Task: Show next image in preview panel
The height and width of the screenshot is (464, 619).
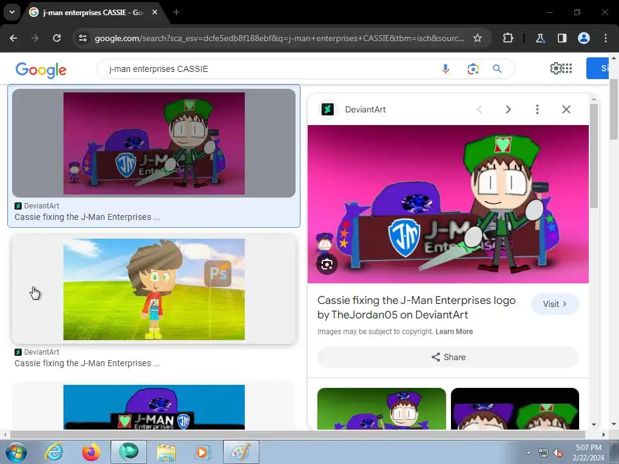Action: click(508, 109)
